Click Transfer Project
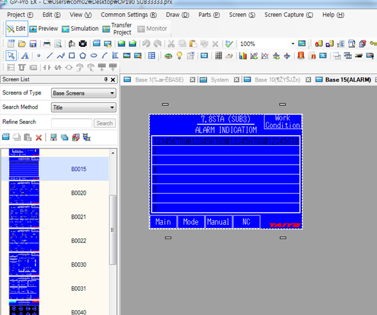377x315 pixels. pyautogui.click(x=117, y=29)
